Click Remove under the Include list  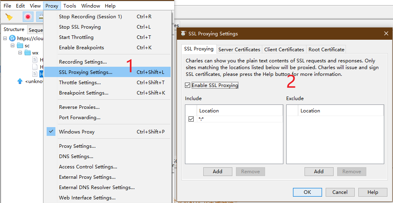(x=250, y=172)
